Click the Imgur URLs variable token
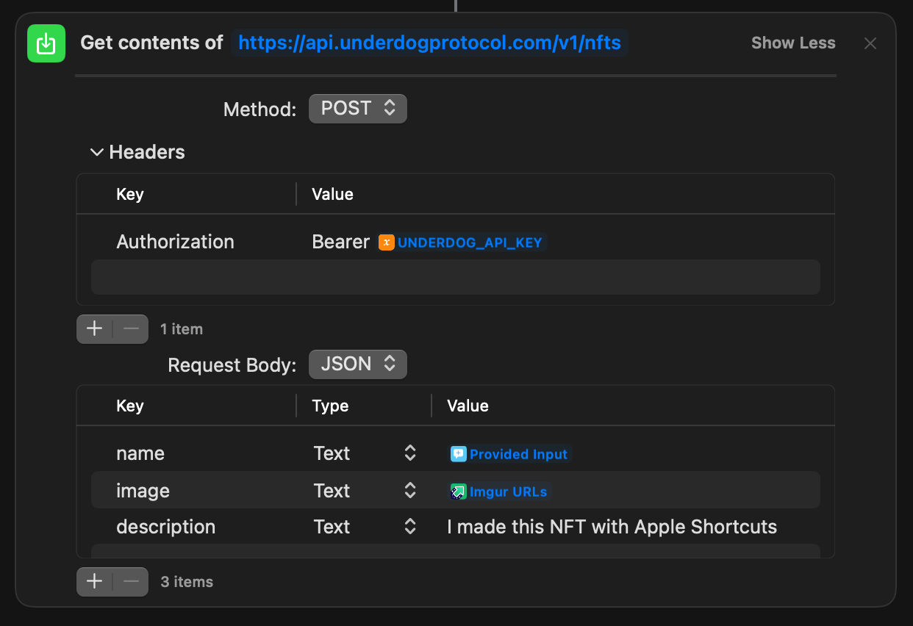This screenshot has height=626, width=913. pyautogui.click(x=499, y=492)
